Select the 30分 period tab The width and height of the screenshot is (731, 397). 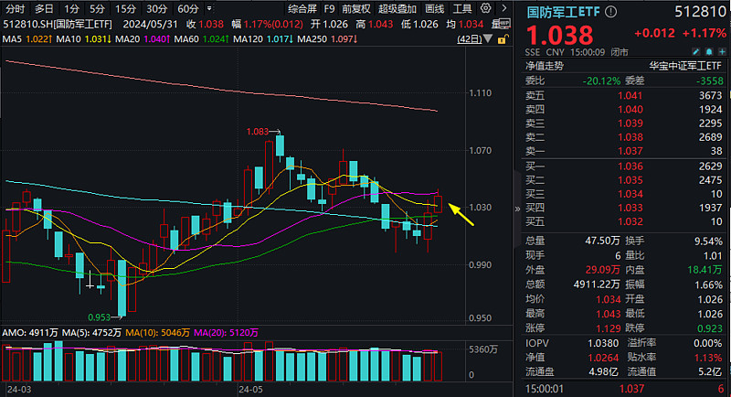[x=156, y=9]
